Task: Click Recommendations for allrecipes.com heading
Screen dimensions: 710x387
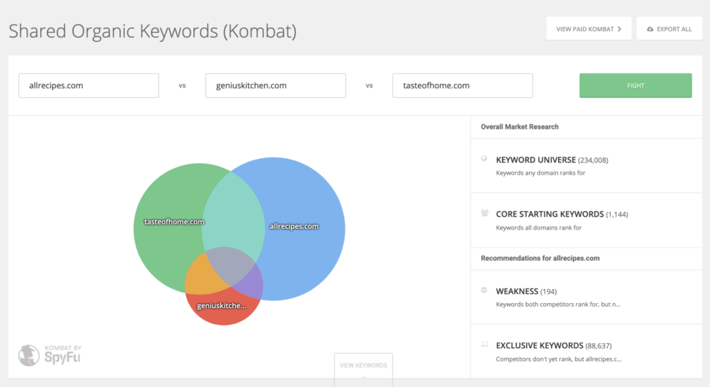Action: tap(540, 258)
